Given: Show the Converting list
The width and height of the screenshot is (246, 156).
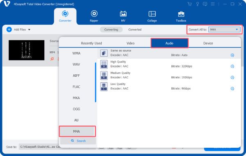Looking at the screenshot, I should pyautogui.click(x=111, y=30).
